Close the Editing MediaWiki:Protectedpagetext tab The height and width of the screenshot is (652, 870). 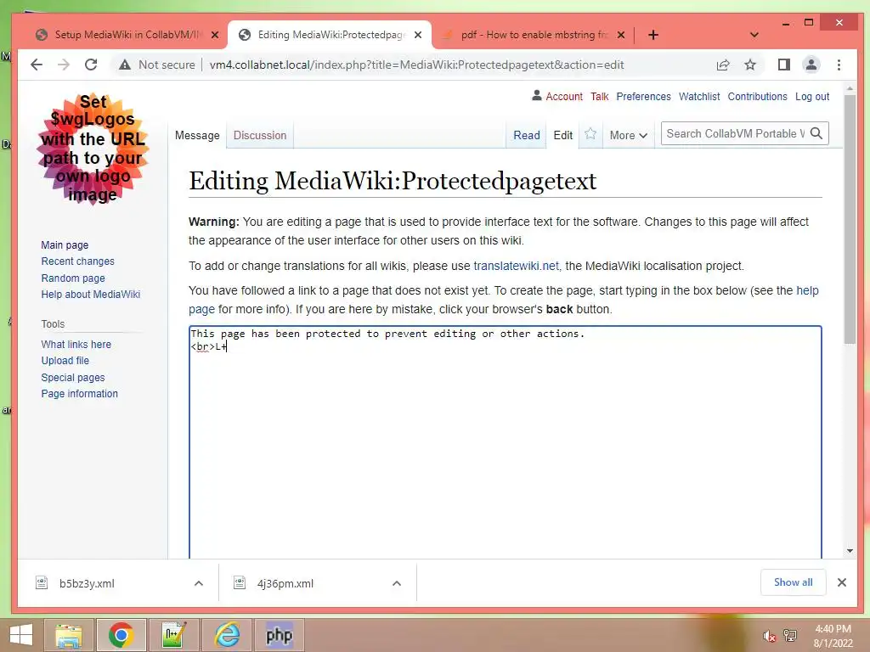coord(418,35)
